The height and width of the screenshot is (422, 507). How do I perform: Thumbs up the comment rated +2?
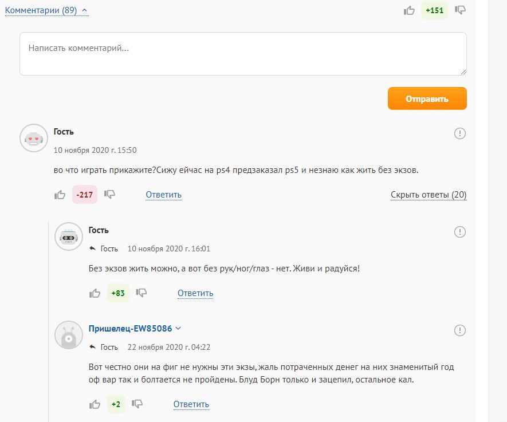click(95, 404)
